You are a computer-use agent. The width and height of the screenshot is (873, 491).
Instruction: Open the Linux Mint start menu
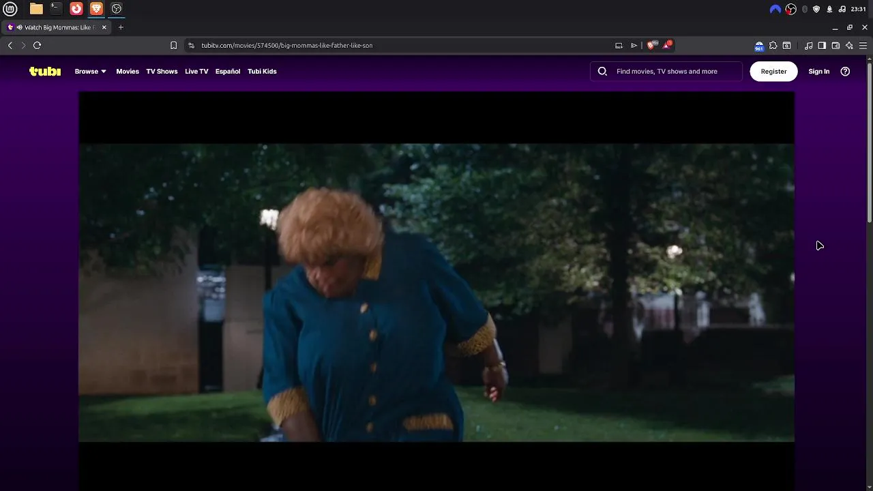click(10, 9)
